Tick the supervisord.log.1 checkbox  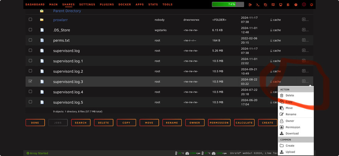30,61
